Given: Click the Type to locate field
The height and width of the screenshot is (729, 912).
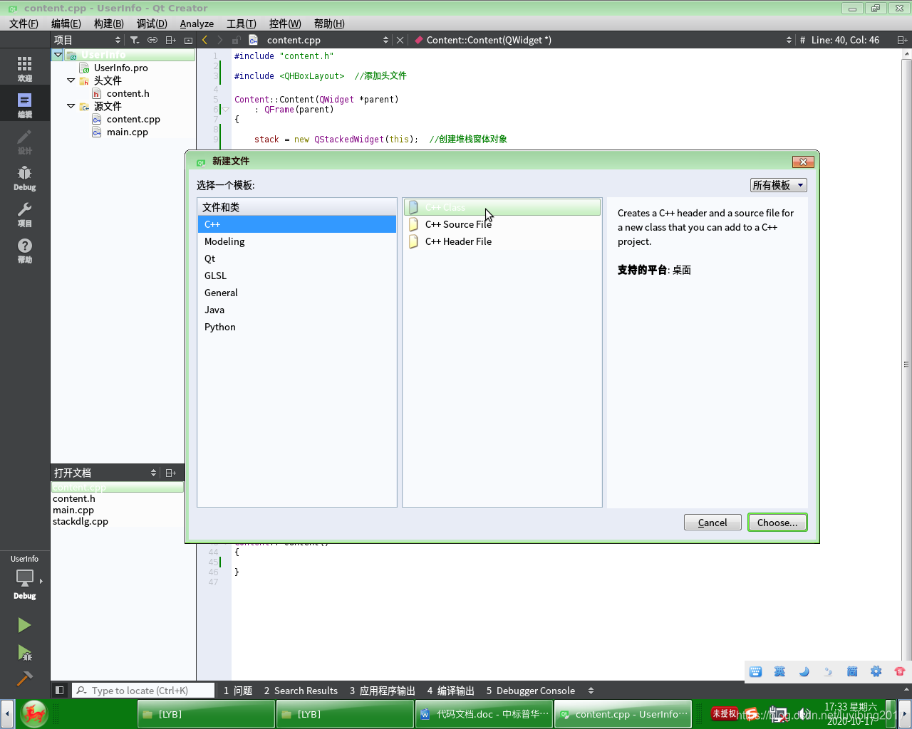Looking at the screenshot, I should tap(143, 691).
